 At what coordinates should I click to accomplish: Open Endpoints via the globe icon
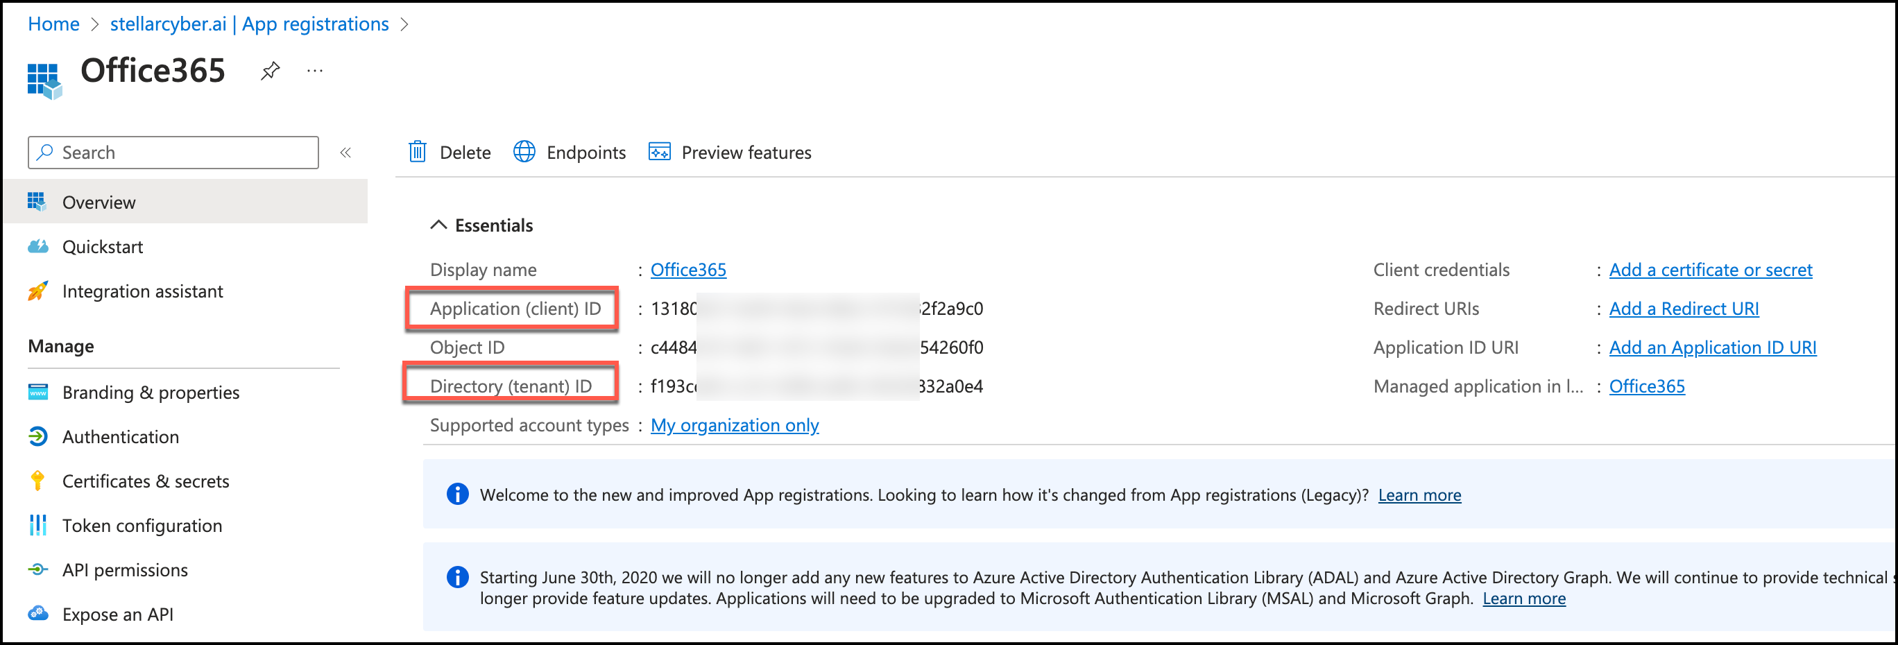524,152
